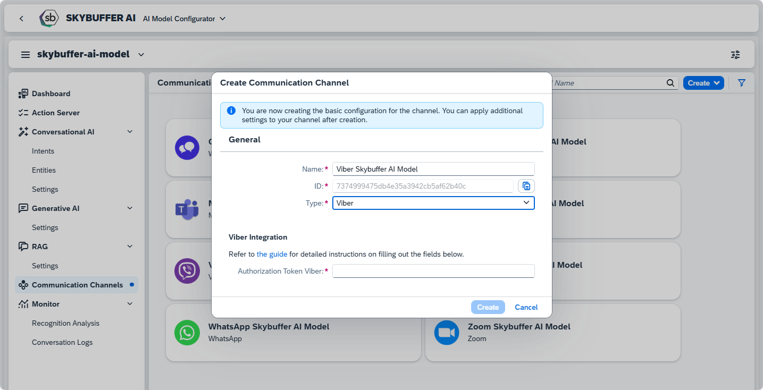Viewport: 763px width, 390px height.
Task: Click the Create split button
Action: (703, 83)
